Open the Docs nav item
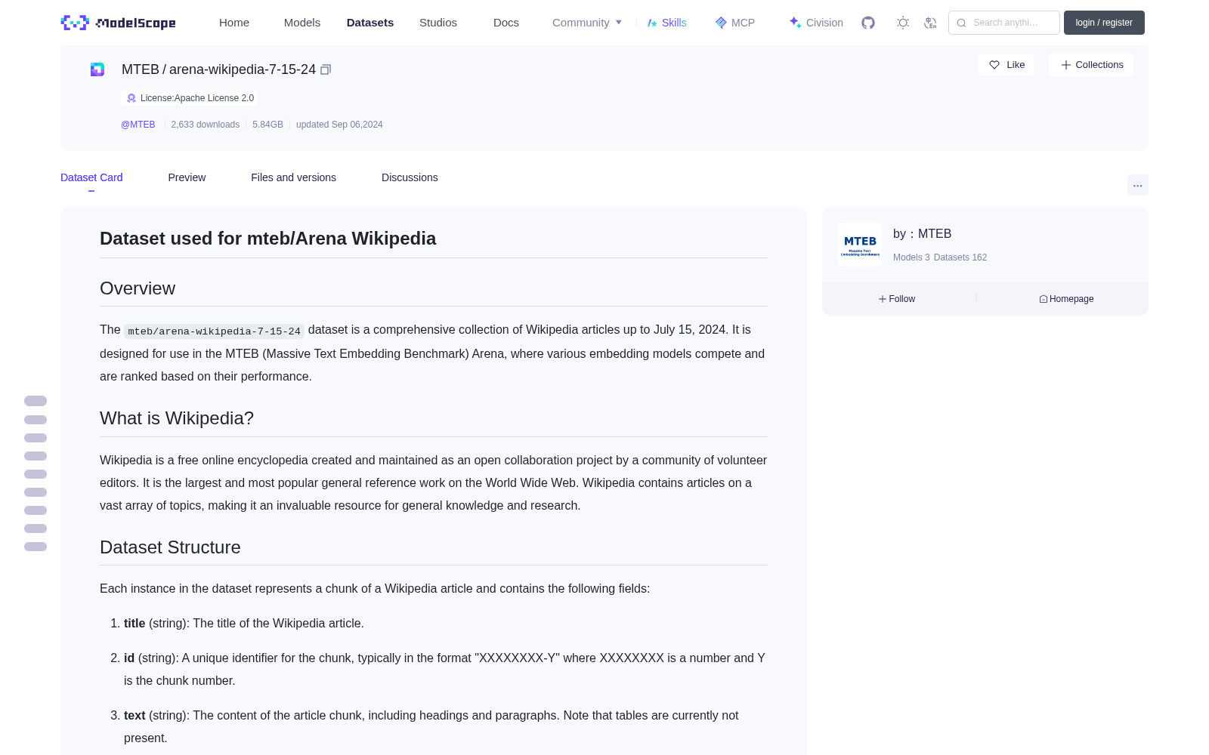This screenshot has height=755, width=1209. pos(506,23)
